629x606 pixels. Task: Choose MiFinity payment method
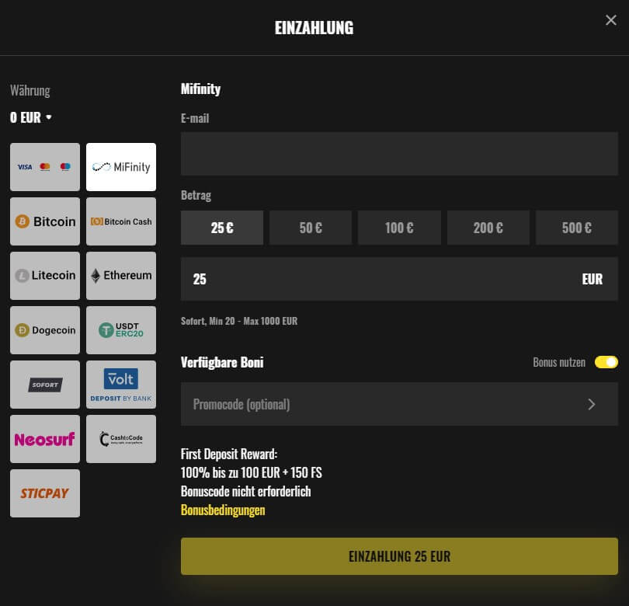point(121,167)
